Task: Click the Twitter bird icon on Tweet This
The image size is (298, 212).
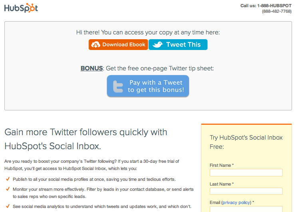Action: [158, 44]
